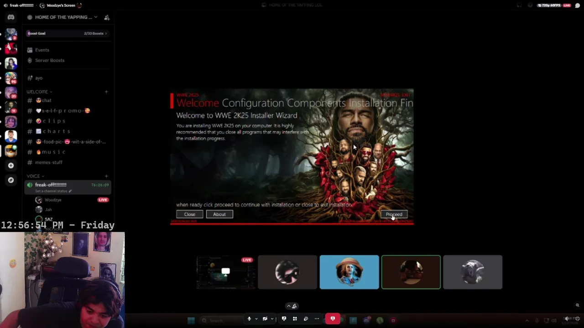Image resolution: width=584 pixels, height=328 pixels.
Task: Select the Components step in installer
Action: coord(315,103)
